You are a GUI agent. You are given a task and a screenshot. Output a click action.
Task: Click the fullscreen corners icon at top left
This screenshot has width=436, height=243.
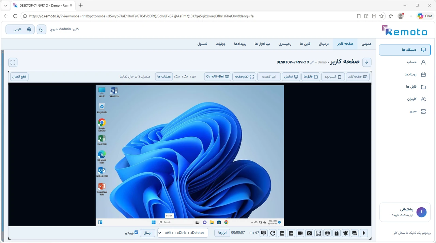(x=13, y=62)
